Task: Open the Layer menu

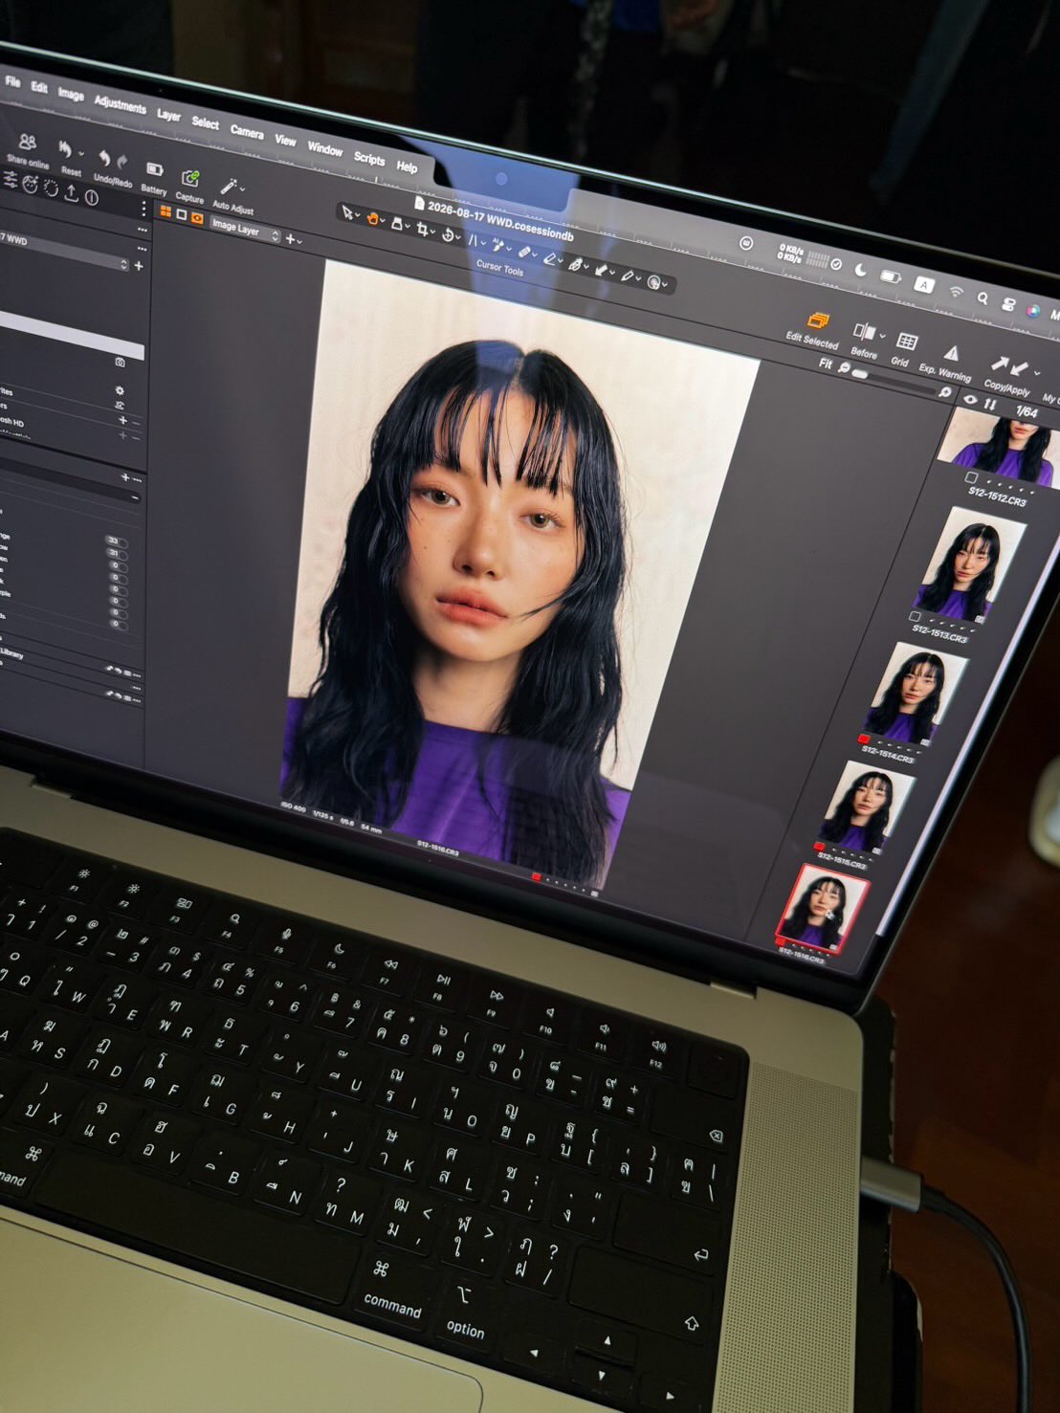Action: [x=168, y=115]
